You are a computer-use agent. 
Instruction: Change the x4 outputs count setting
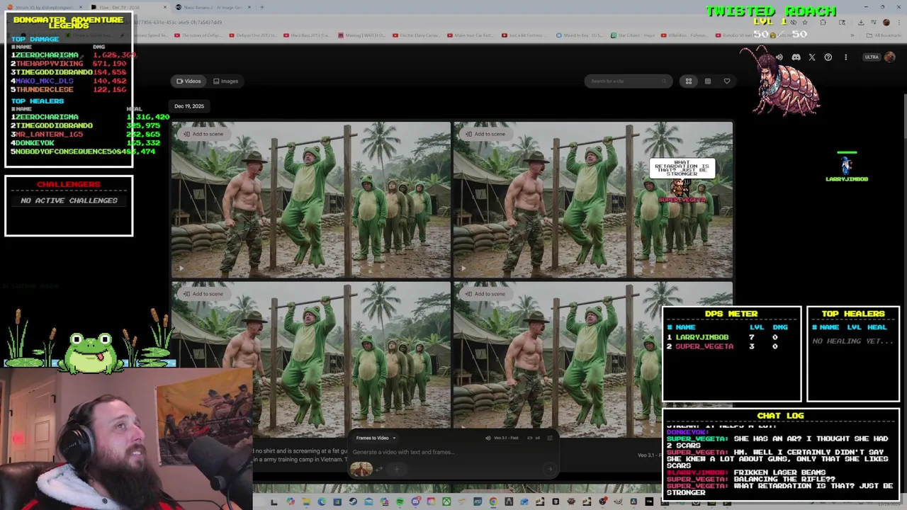(534, 438)
